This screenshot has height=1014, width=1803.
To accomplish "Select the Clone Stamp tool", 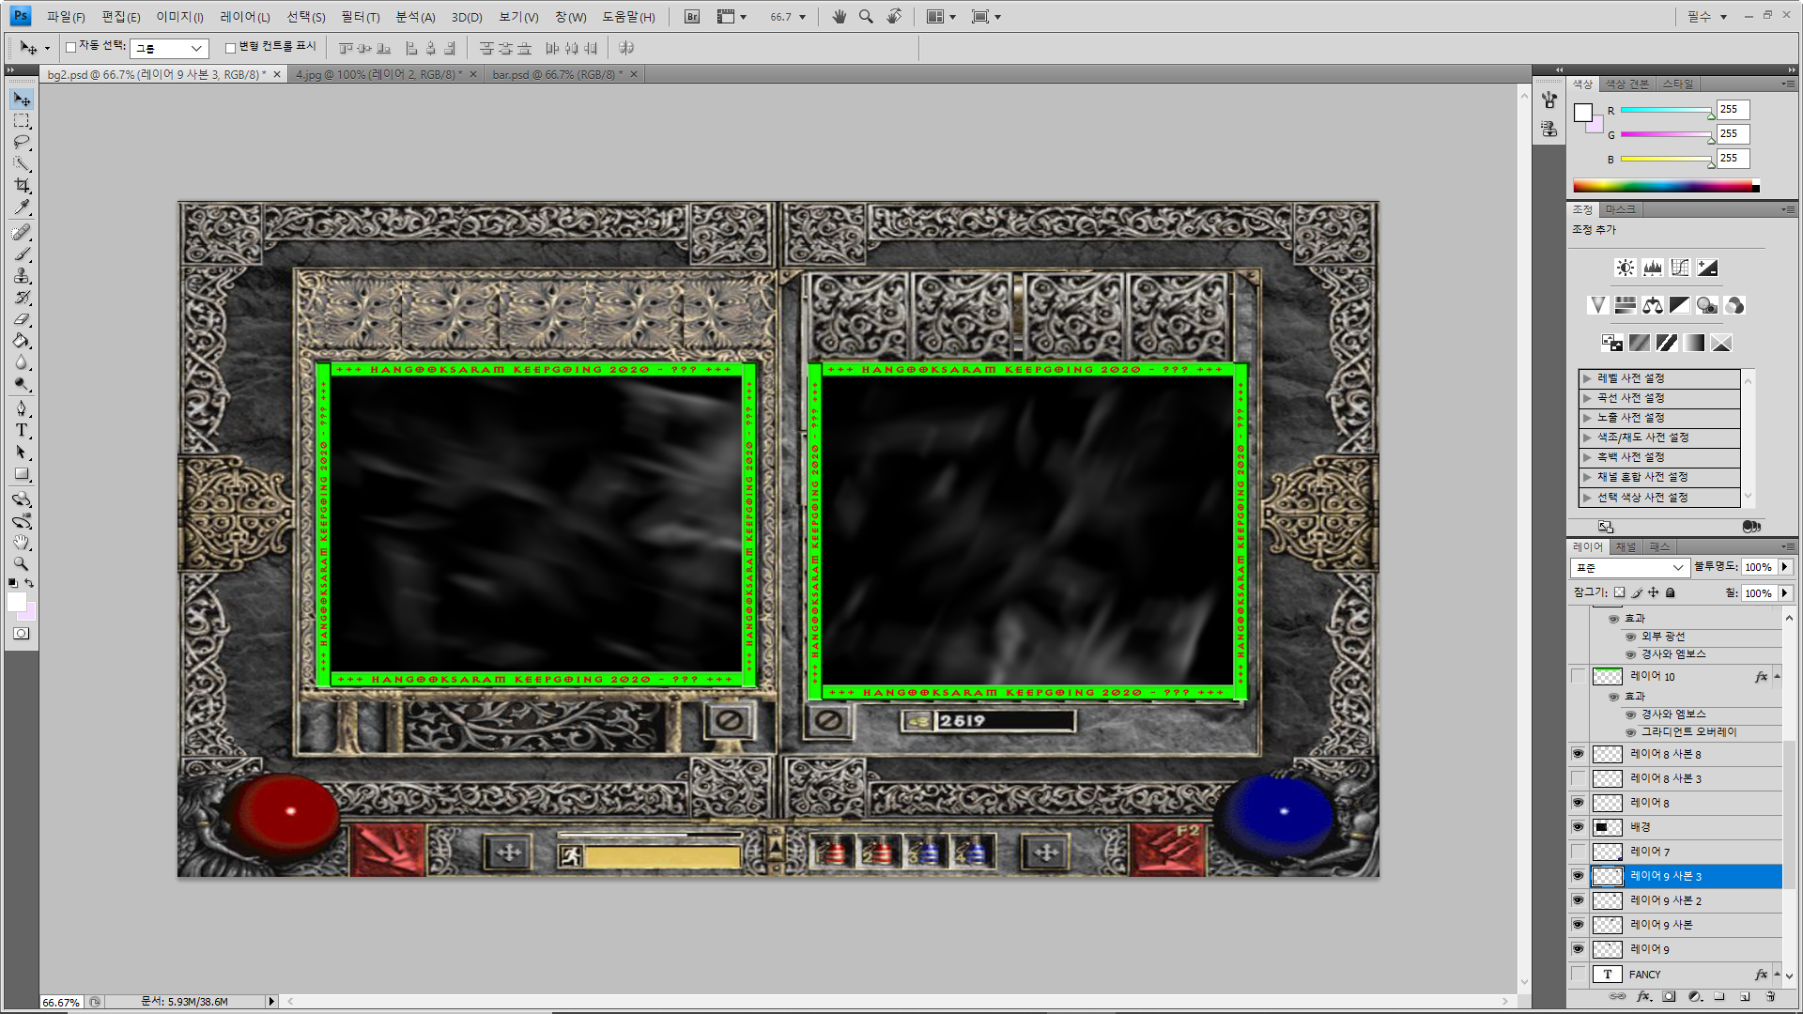I will pos(22,276).
